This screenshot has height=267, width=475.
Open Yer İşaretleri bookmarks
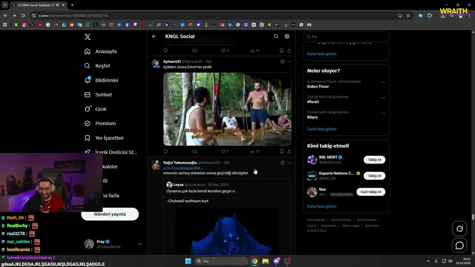104,138
